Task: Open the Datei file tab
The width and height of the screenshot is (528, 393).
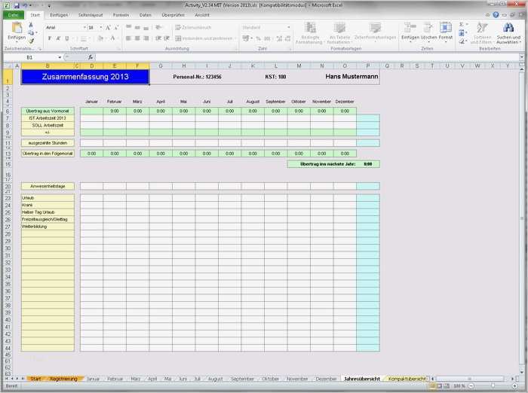Action: click(14, 15)
